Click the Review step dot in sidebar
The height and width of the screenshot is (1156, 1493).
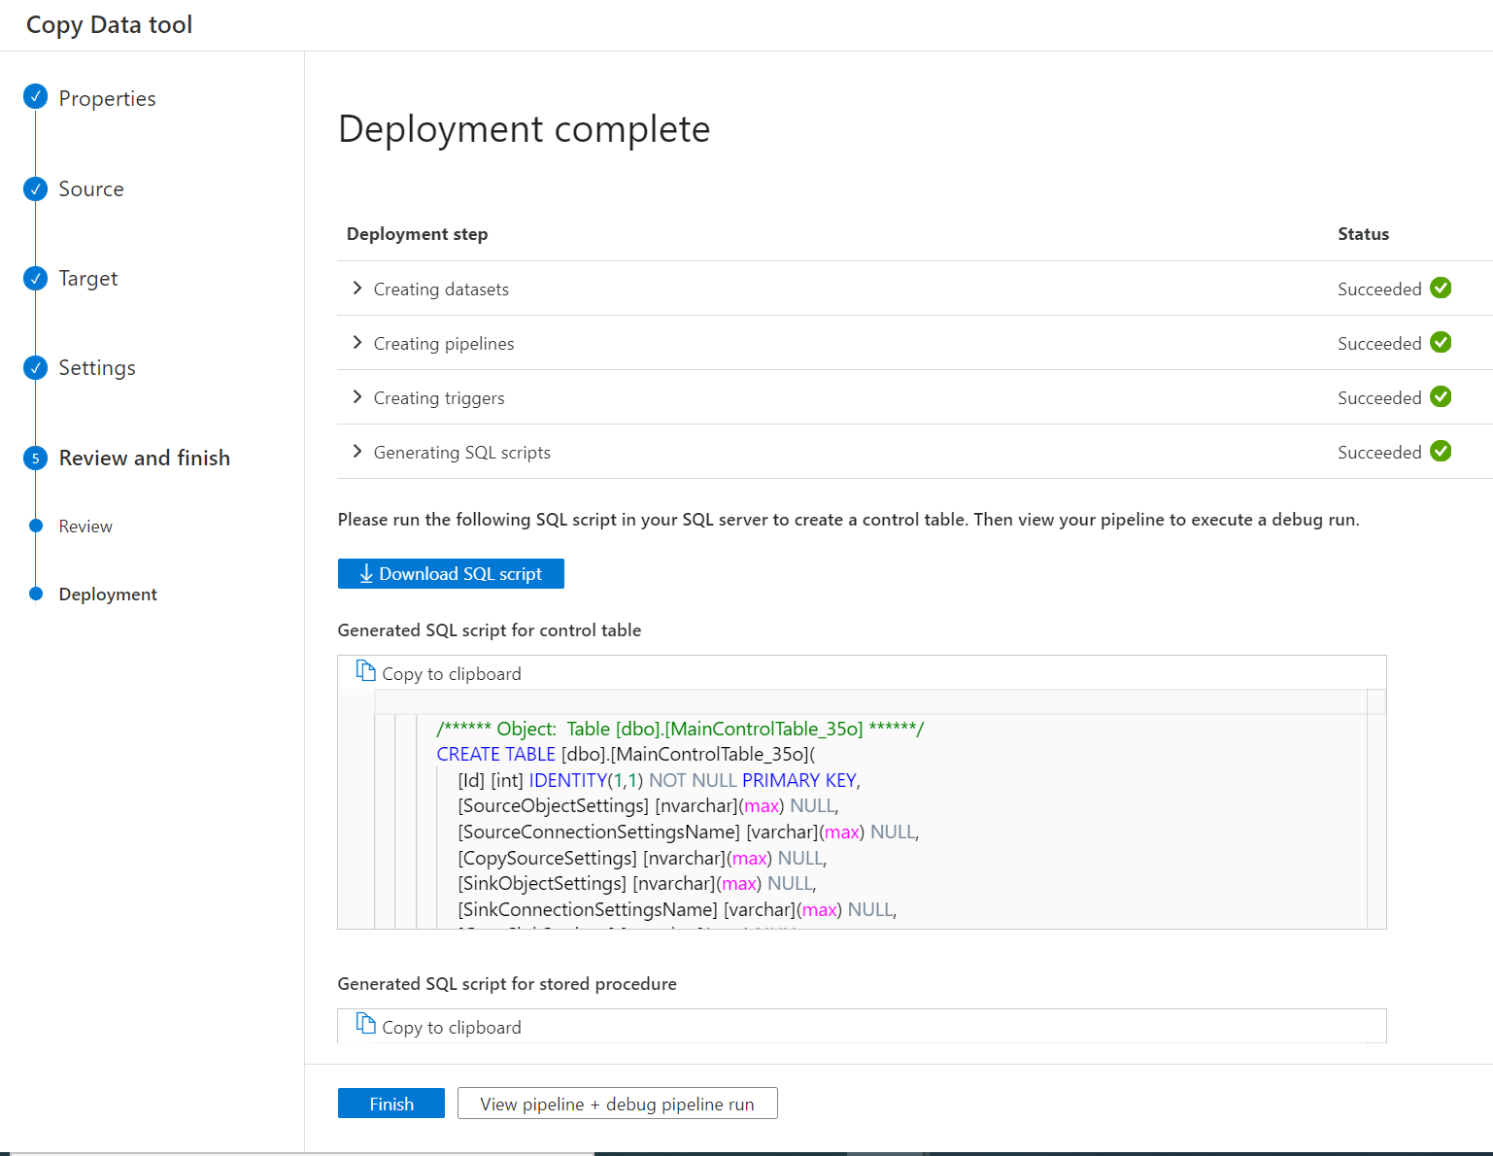coord(35,526)
